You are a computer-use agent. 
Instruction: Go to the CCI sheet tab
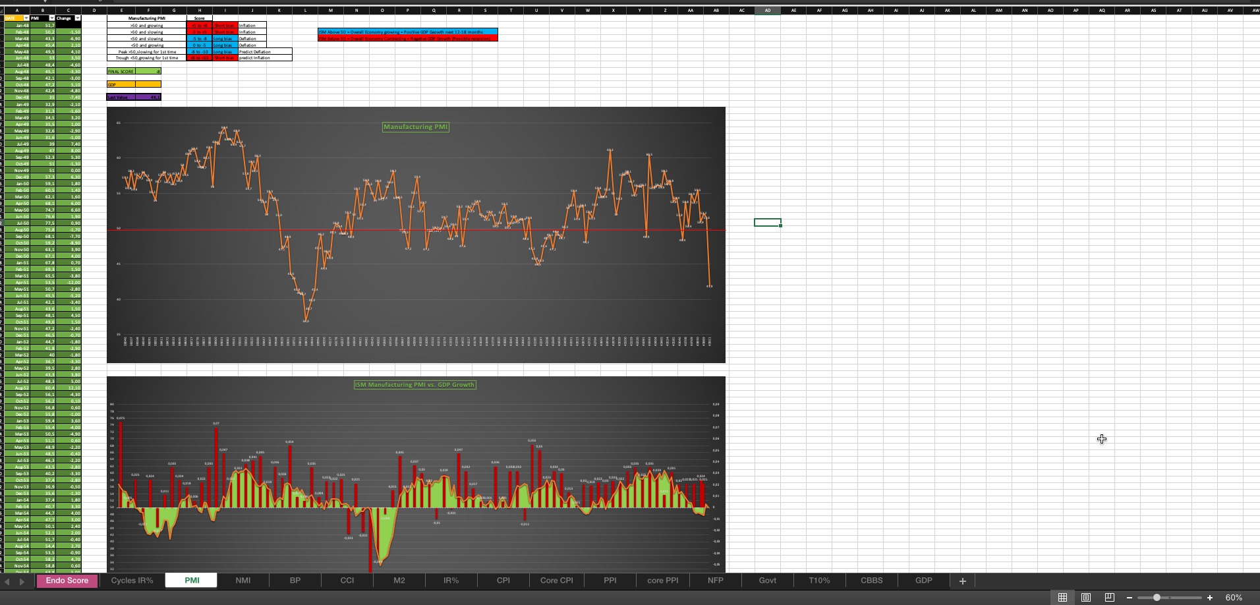[347, 581]
